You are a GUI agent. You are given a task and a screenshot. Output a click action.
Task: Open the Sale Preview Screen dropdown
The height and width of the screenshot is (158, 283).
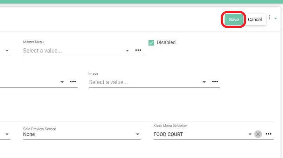click(138, 134)
